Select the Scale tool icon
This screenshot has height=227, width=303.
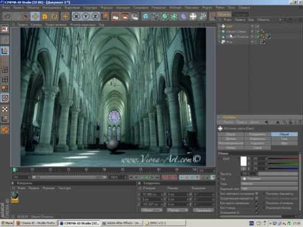pyautogui.click(x=45, y=16)
